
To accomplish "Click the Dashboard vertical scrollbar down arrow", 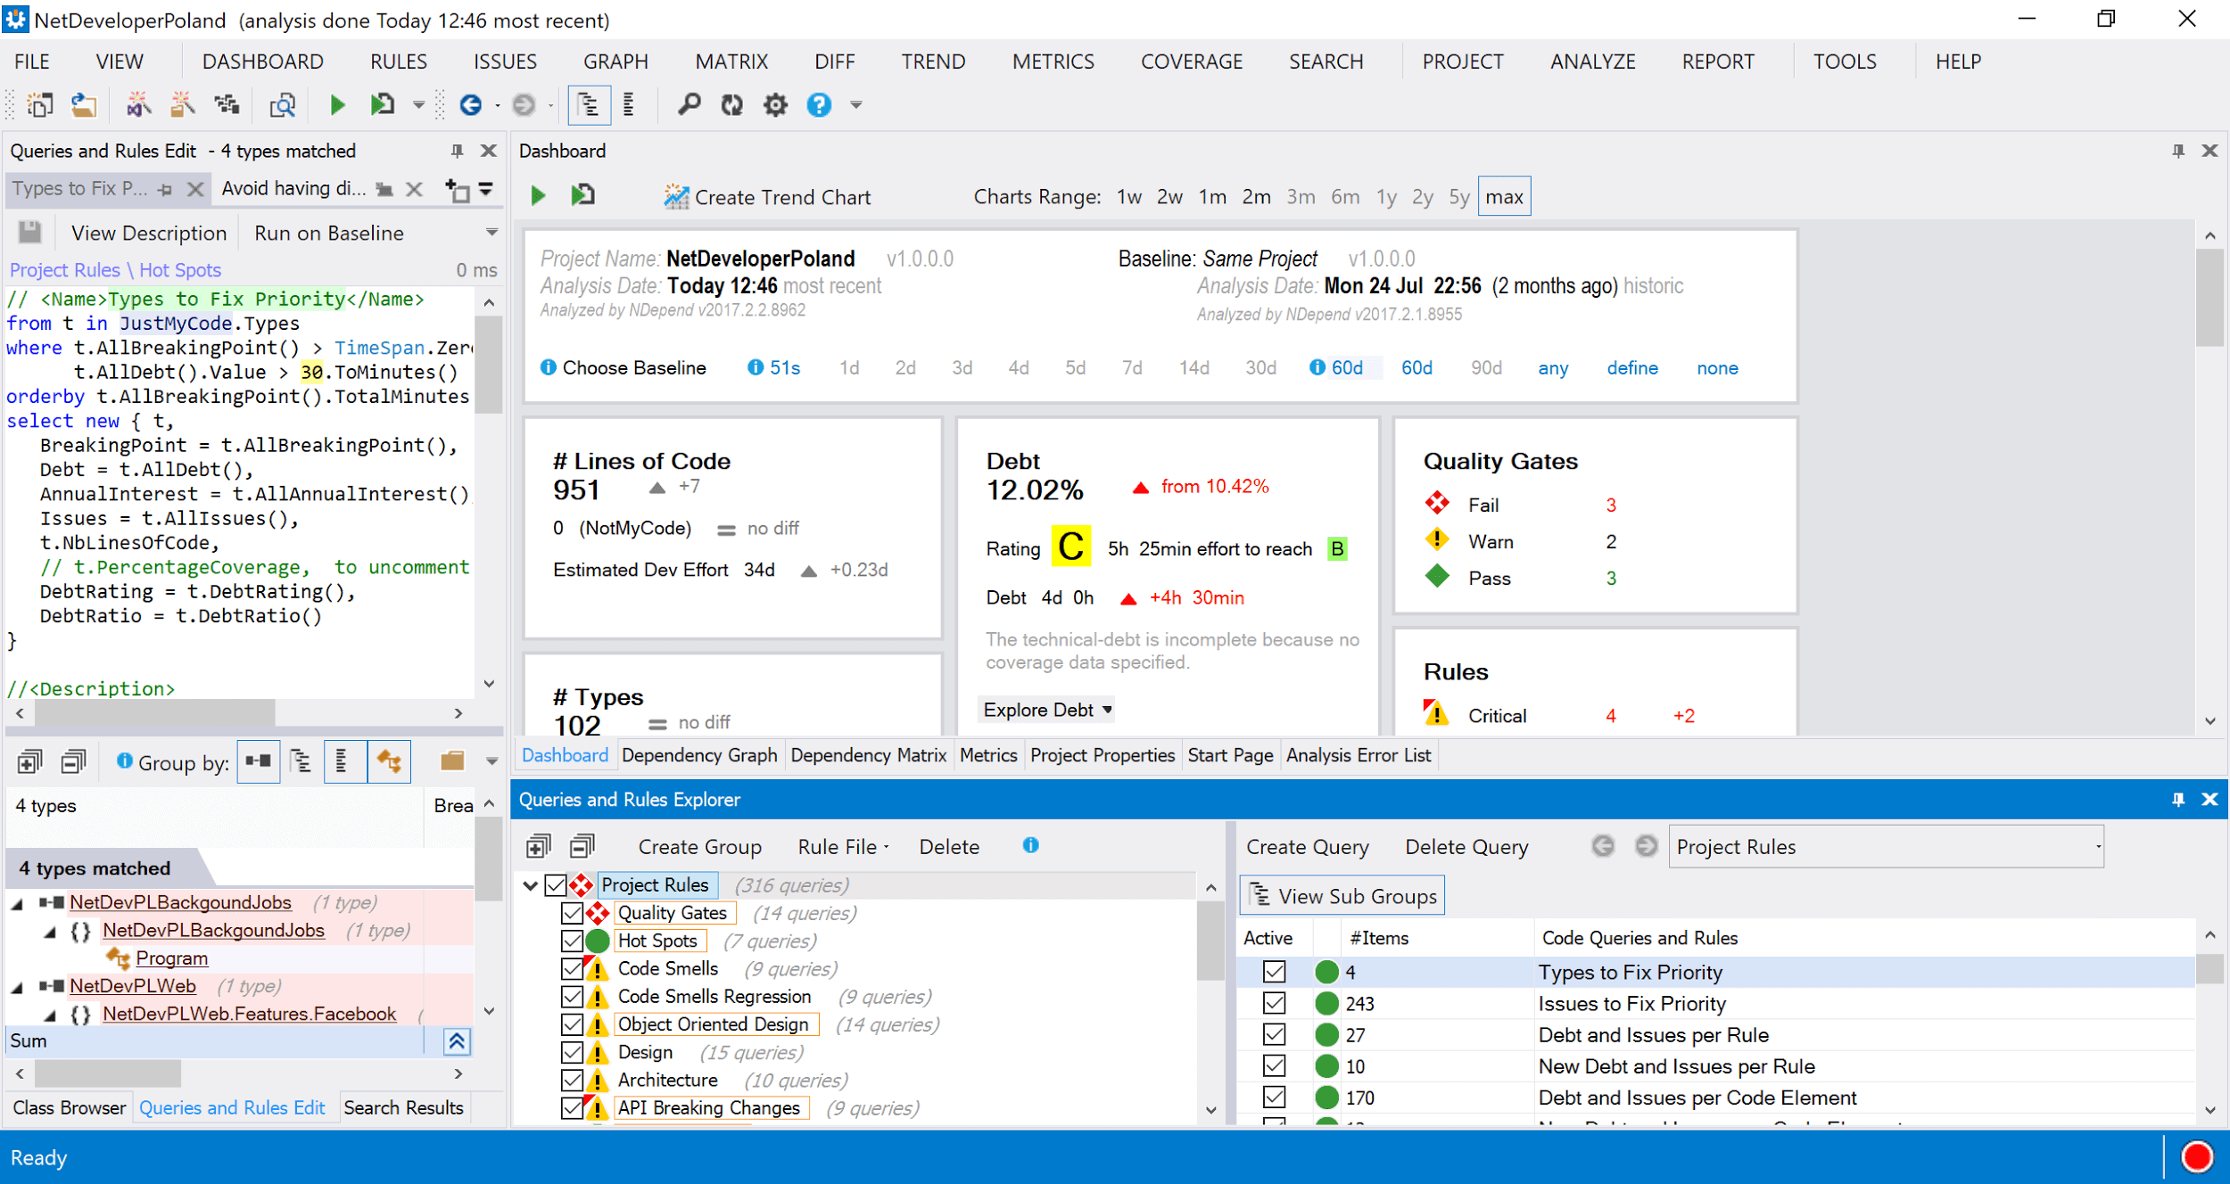I will tap(2210, 720).
